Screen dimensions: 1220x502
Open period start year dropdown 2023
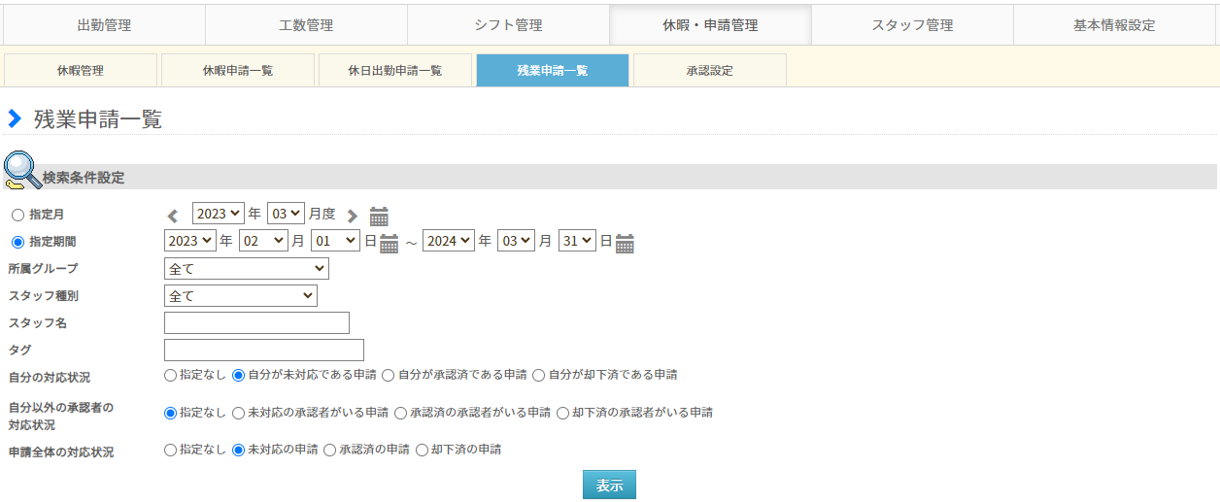pos(190,241)
